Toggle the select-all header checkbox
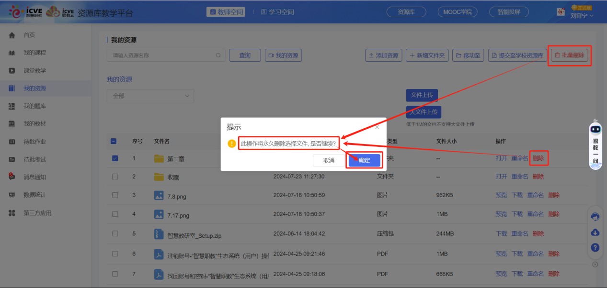The image size is (607, 288). click(114, 141)
